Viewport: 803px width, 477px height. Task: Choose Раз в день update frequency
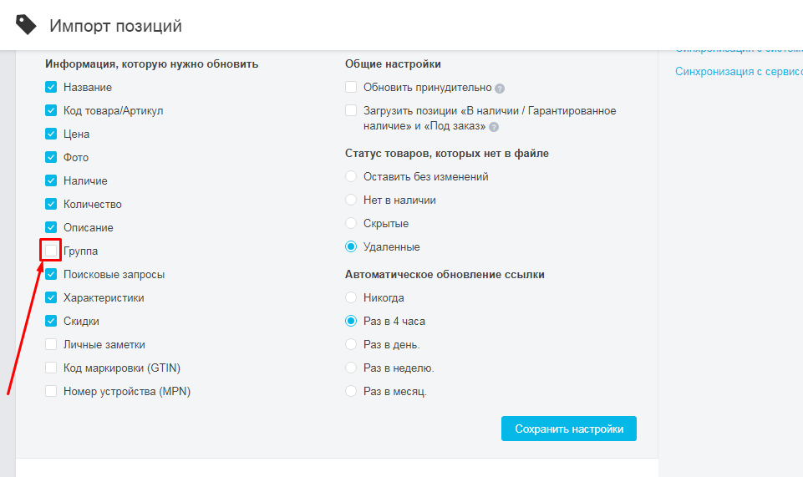click(351, 344)
